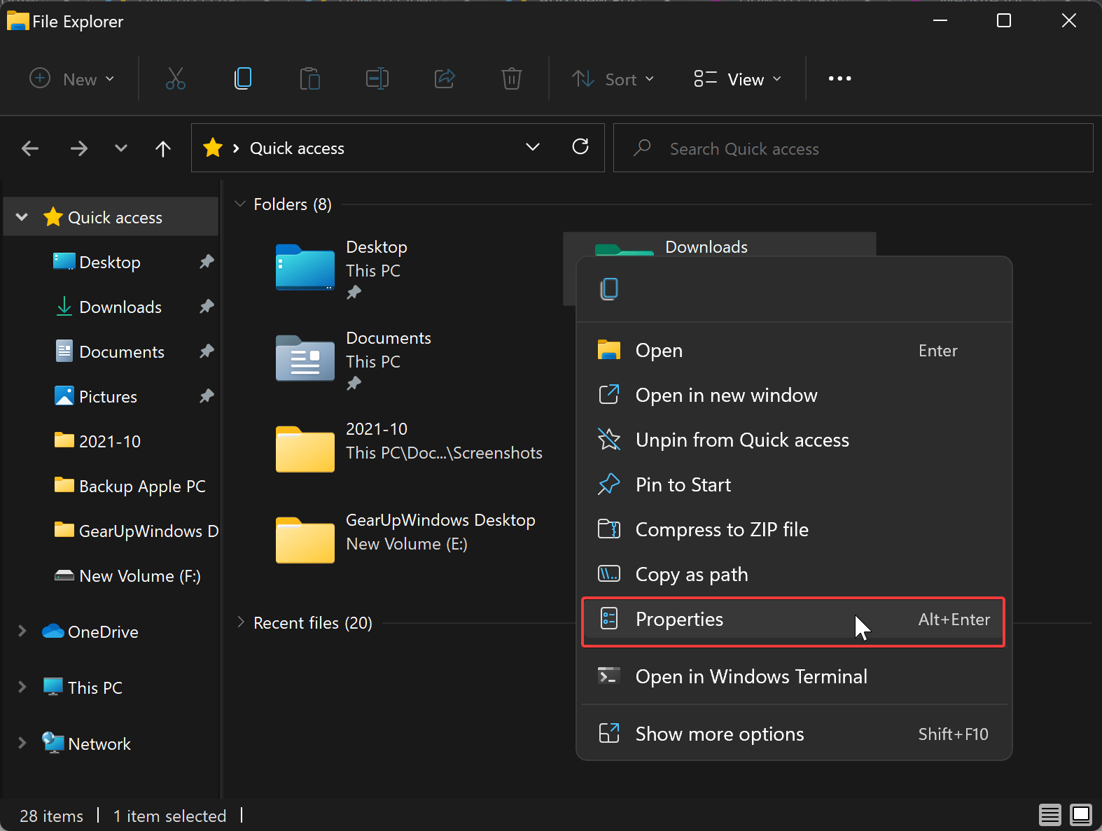
Task: Switch to details view in status bar
Action: pyautogui.click(x=1049, y=814)
